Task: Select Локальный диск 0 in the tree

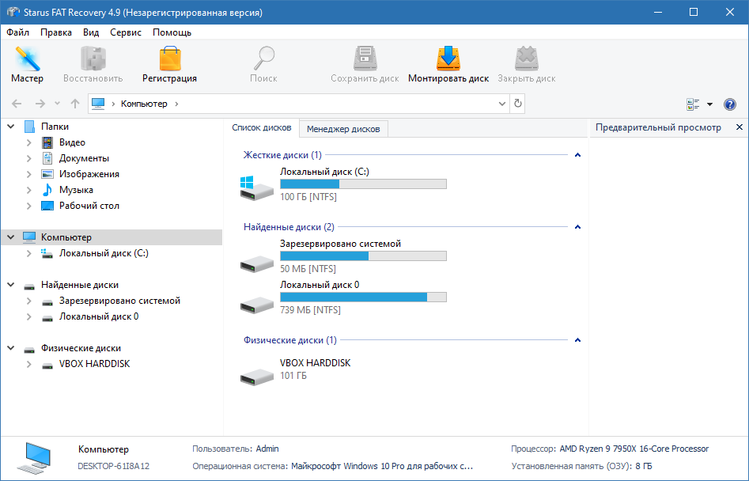Action: click(99, 316)
